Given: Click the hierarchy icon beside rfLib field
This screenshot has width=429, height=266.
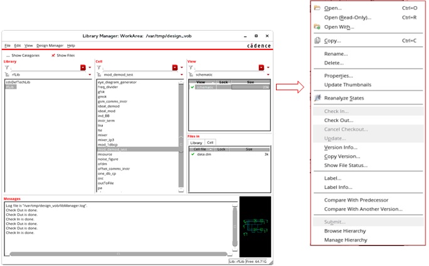Looking at the screenshot, I should tap(7, 74).
